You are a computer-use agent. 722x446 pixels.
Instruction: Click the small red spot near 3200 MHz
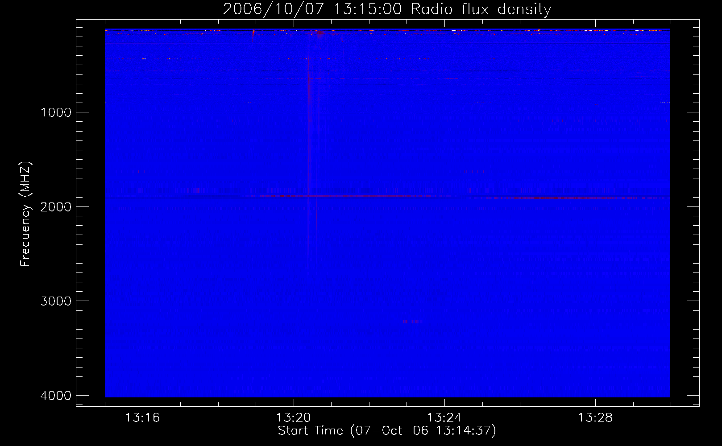[x=411, y=322]
